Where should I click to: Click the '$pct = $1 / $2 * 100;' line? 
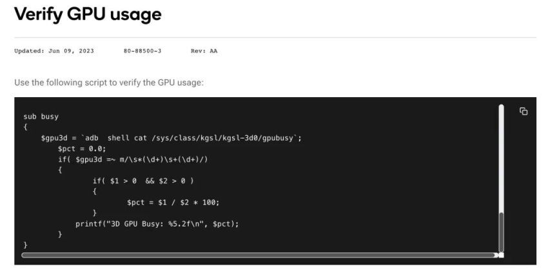click(x=173, y=202)
